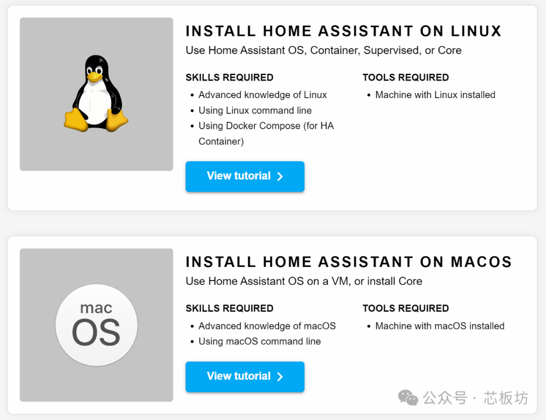546x420 pixels.
Task: Click the chevron arrow in Linux tutorial button
Action: [x=280, y=176]
